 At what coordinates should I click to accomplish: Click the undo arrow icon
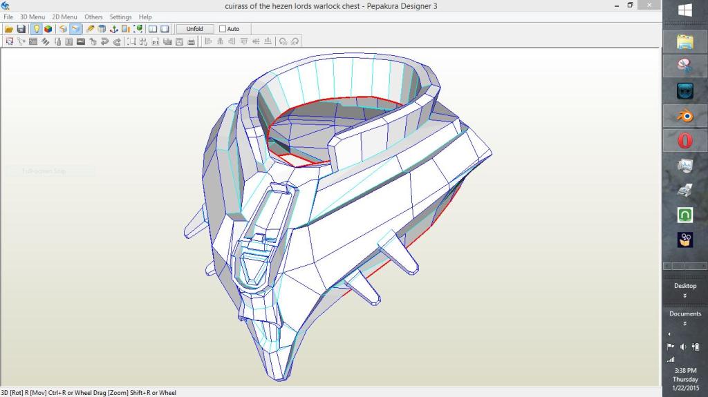click(x=105, y=41)
